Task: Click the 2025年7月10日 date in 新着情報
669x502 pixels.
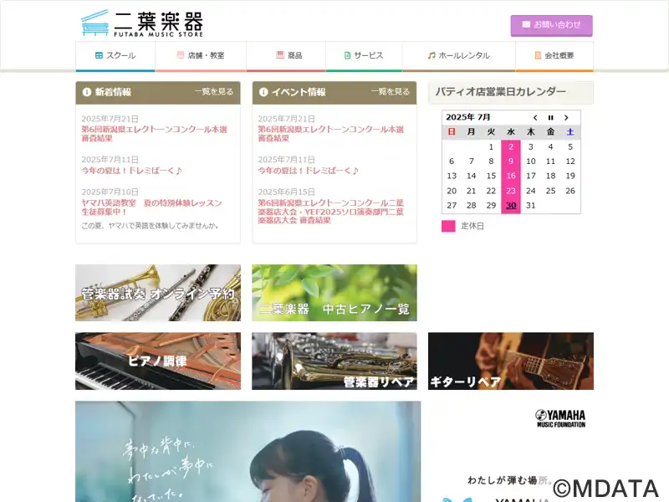Action: click(110, 192)
